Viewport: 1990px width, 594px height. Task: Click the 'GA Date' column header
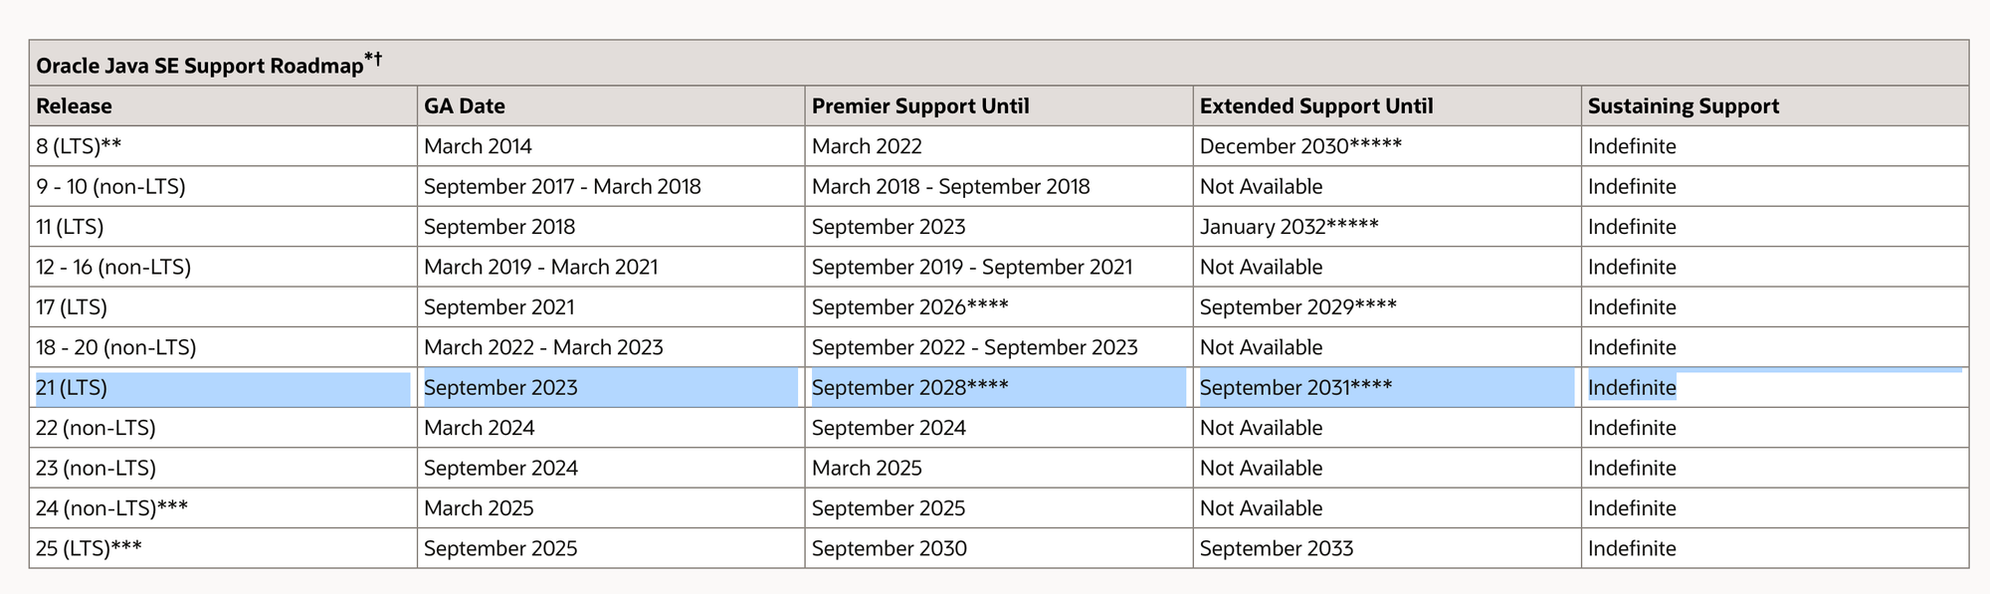611,105
